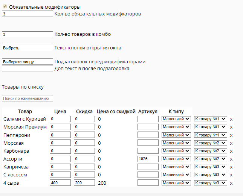Open the Маленький dropdown for Ассорти
Image resolution: width=243 pixels, height=196 pixels.
pyautogui.click(x=176, y=159)
